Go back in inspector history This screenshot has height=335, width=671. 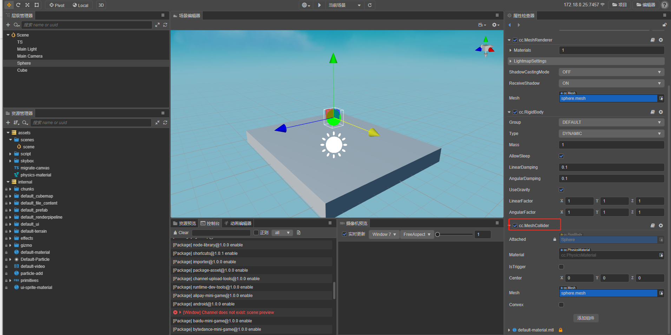point(510,25)
